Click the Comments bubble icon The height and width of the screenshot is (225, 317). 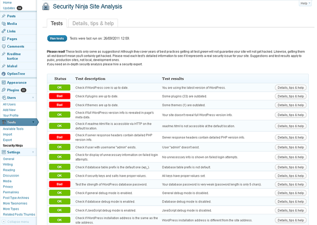(4, 47)
